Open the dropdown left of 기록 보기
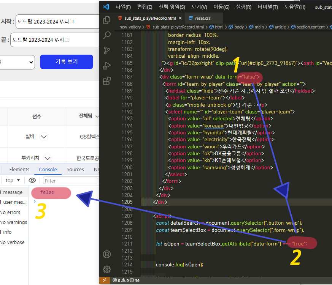This screenshot has width=332, height=285. click(17, 62)
